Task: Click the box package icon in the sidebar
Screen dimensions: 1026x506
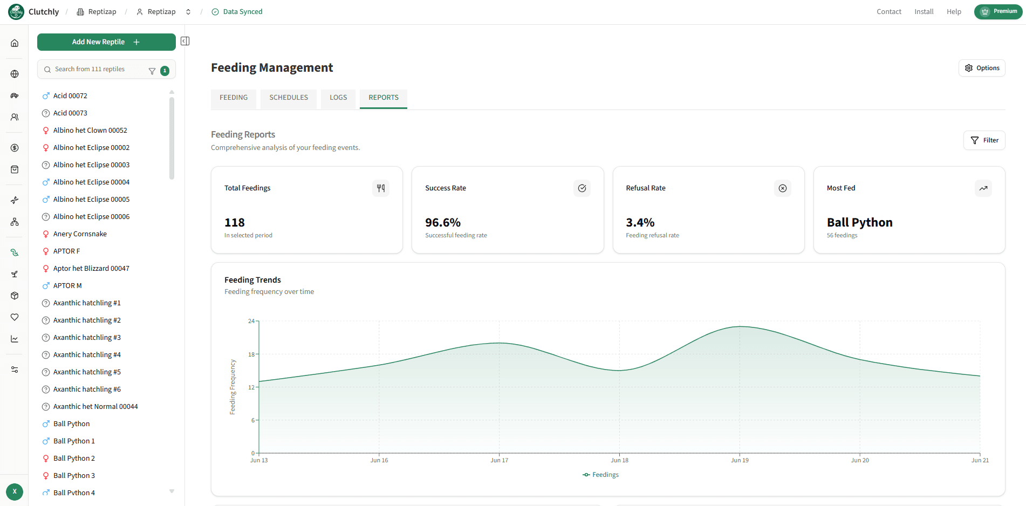Action: pyautogui.click(x=15, y=296)
